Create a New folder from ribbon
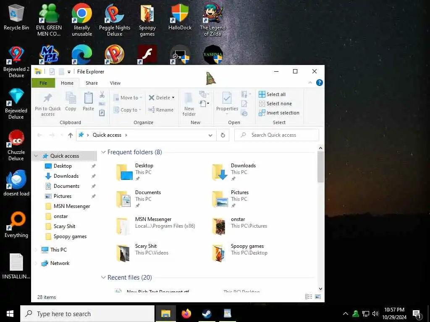Screen dimensions: 430x322 189,105
